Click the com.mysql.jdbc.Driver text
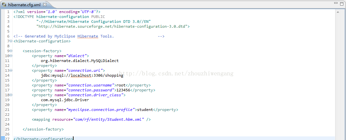The height and width of the screenshot is (140, 346). click(x=65, y=100)
